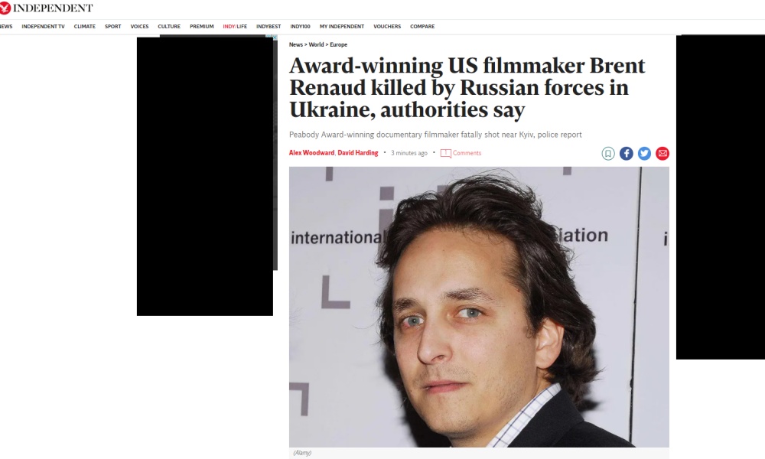
Task: Open the Independent TV menu item
Action: (x=43, y=27)
